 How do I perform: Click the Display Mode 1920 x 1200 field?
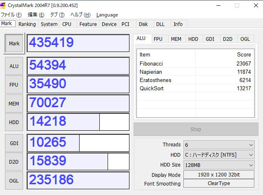pyautogui.click(x=219, y=175)
